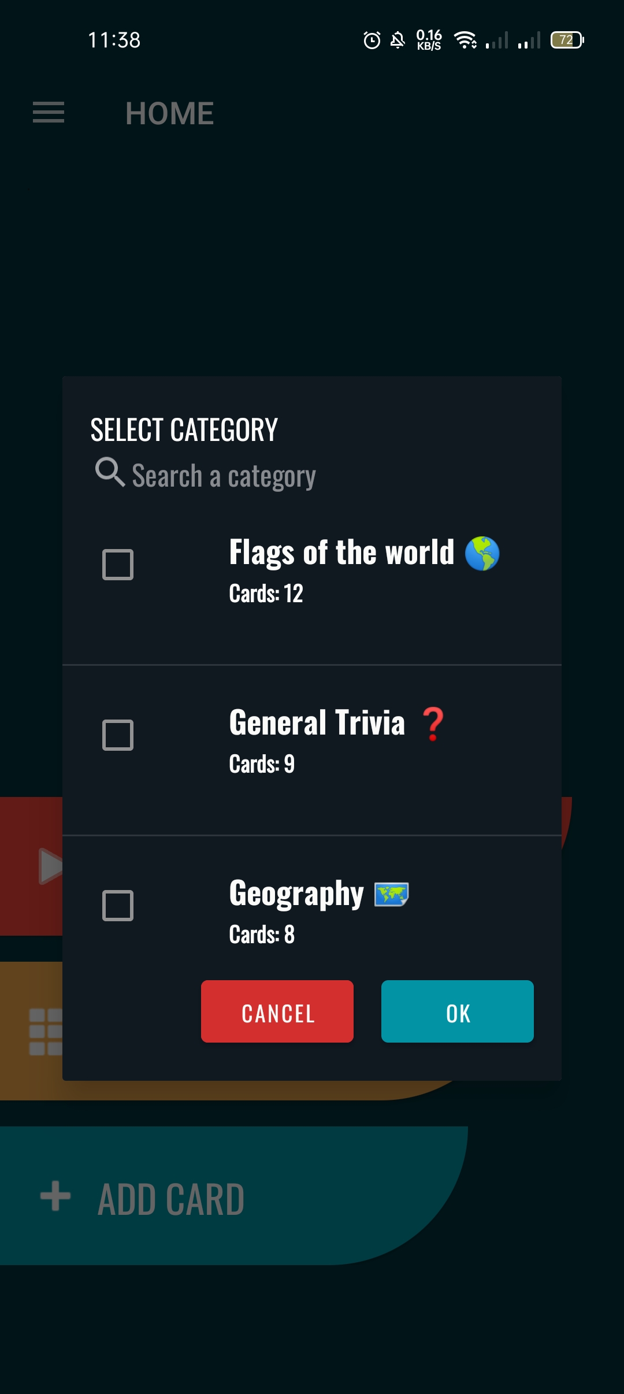Click the search magnifier icon
This screenshot has height=1394, width=624.
(x=110, y=472)
